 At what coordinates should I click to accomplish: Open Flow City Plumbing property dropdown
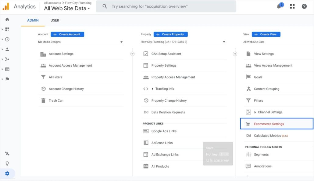[x=184, y=42]
